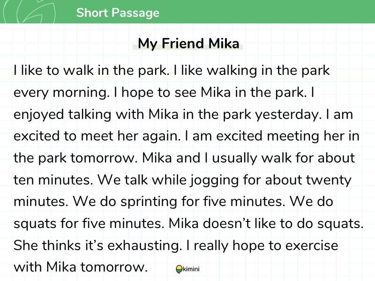Select the title 'My Friend Mika'
The height and width of the screenshot is (281, 375).
[x=188, y=43]
